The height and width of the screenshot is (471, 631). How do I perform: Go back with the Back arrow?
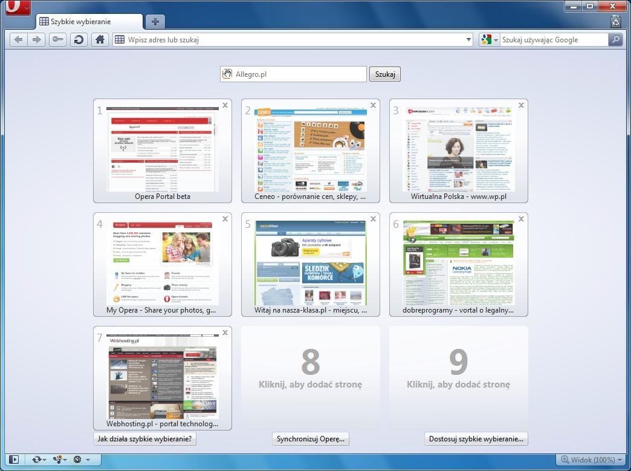(x=19, y=39)
